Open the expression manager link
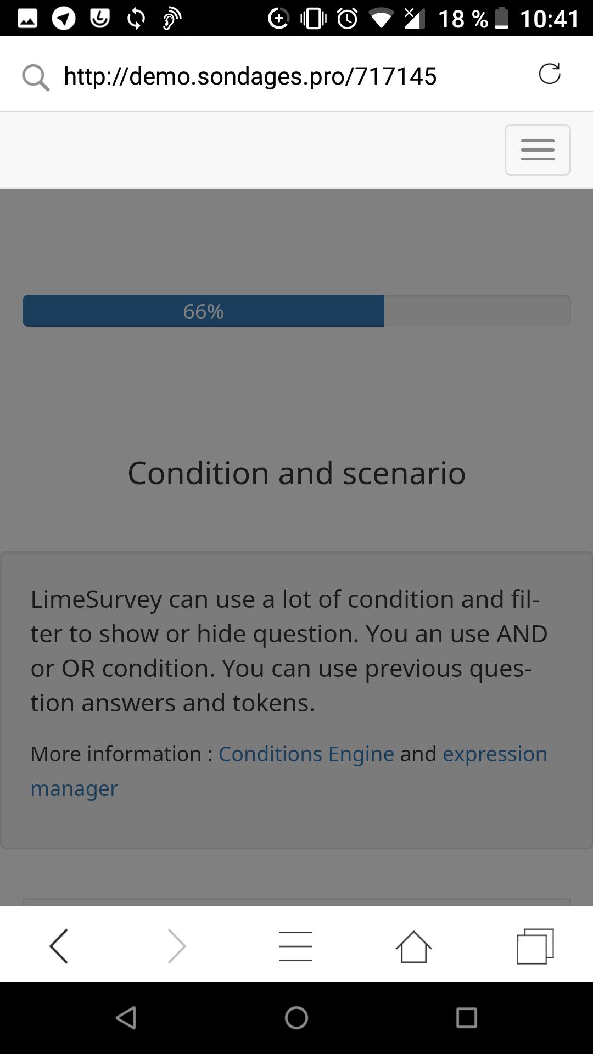This screenshot has width=593, height=1054. (x=494, y=754)
